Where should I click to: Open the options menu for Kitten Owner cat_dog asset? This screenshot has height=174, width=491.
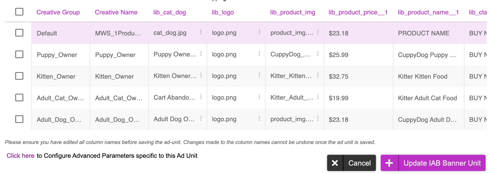pyautogui.click(x=201, y=75)
